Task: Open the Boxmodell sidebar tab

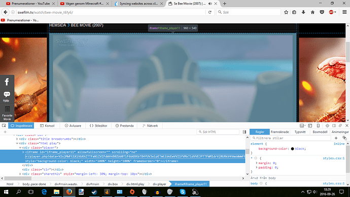Action: [x=320, y=132]
